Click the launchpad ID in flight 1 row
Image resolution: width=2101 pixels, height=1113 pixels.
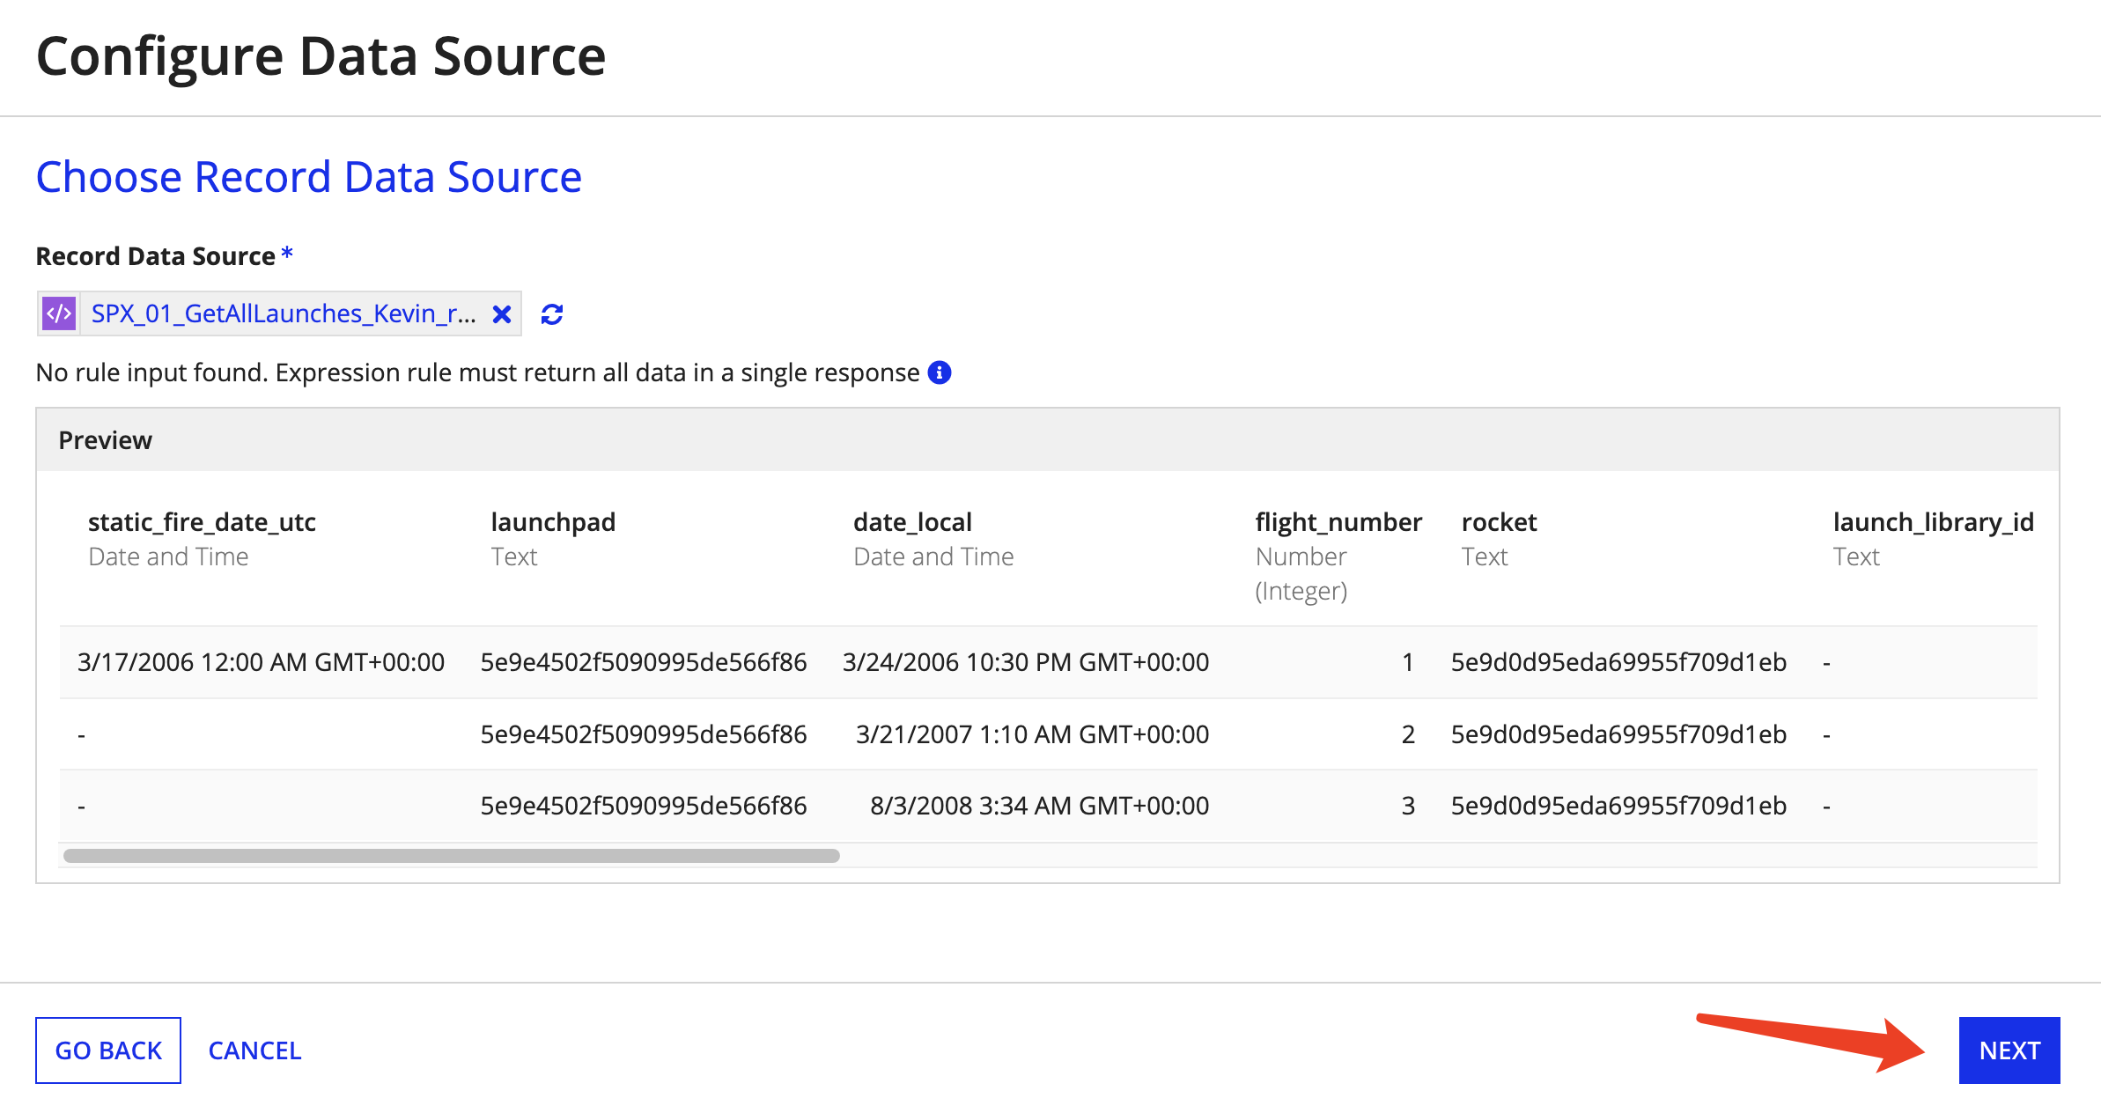pos(644,662)
